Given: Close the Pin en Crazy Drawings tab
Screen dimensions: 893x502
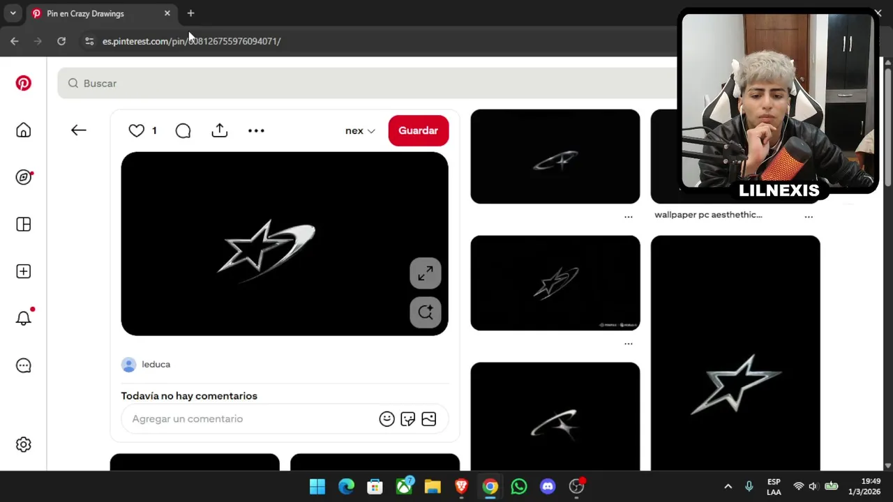Looking at the screenshot, I should (167, 13).
